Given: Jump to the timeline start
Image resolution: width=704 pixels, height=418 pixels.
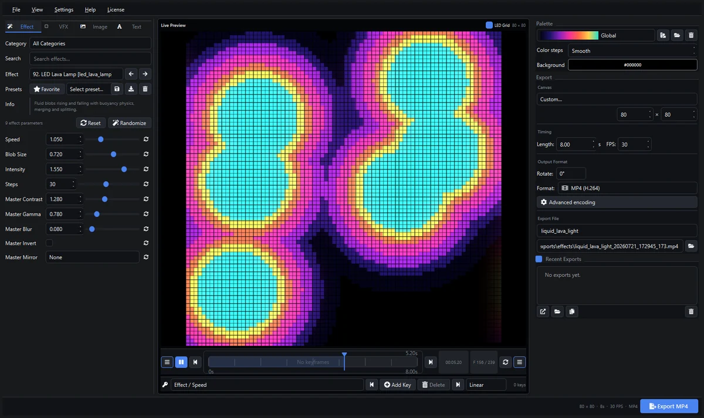Looking at the screenshot, I should click(195, 362).
